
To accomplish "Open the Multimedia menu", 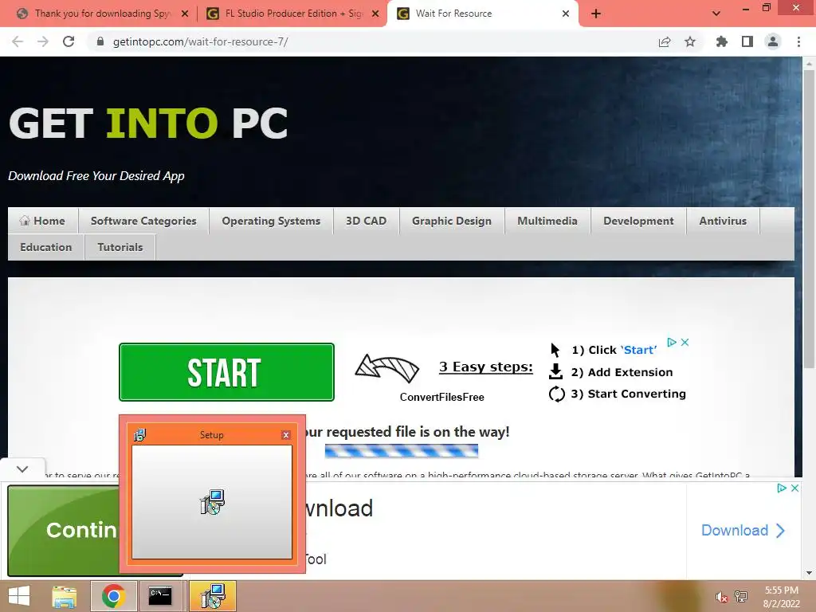I will pos(547,221).
